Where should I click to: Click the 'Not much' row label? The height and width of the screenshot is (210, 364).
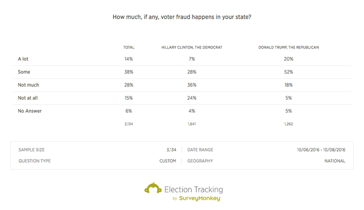[x=28, y=85]
